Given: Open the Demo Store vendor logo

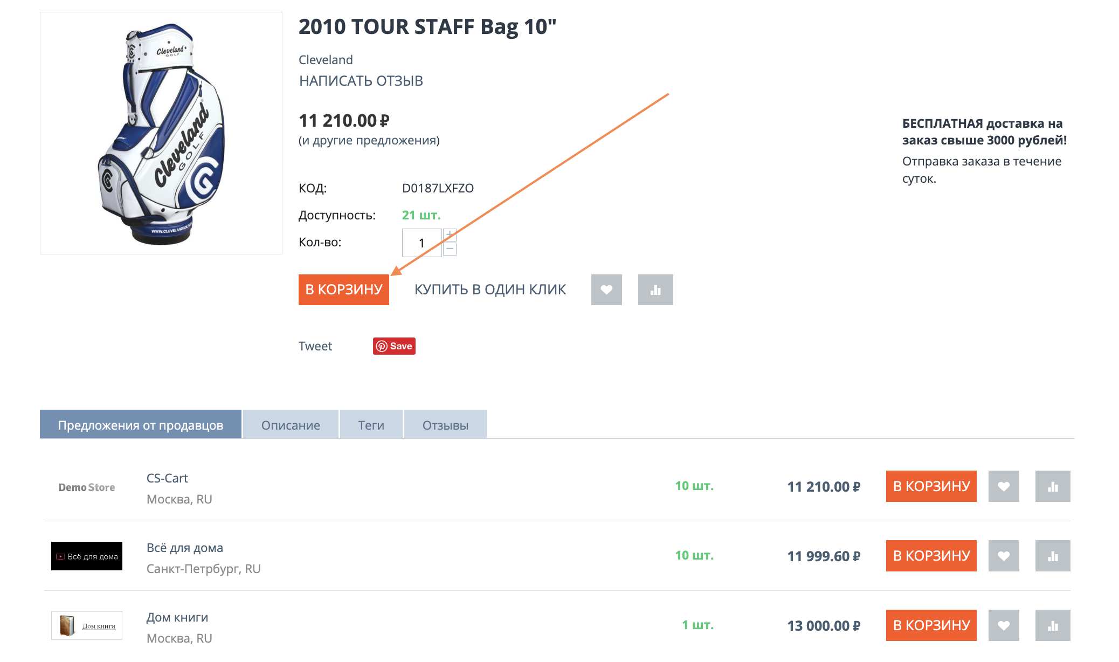Looking at the screenshot, I should coord(87,487).
